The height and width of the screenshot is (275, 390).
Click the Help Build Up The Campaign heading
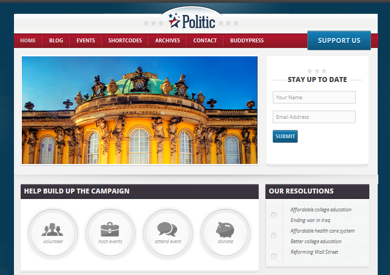(x=77, y=191)
